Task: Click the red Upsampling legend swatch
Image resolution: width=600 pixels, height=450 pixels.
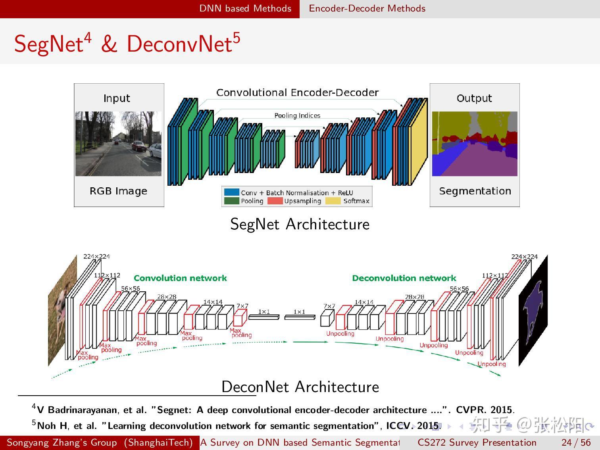Action: click(x=275, y=201)
